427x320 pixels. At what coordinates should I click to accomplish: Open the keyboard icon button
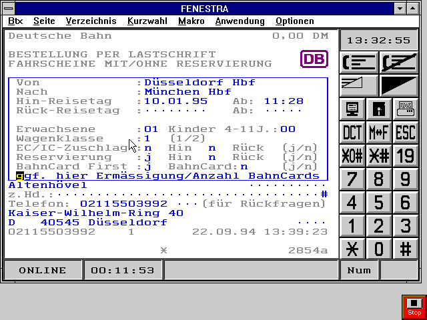(x=405, y=108)
